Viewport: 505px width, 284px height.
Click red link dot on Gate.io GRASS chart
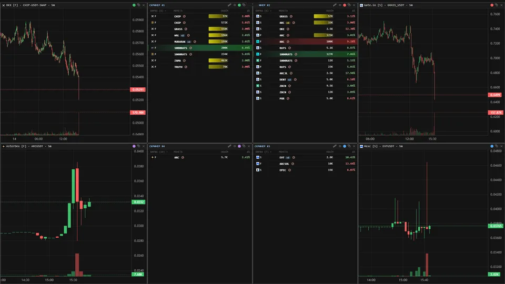coord(492,5)
